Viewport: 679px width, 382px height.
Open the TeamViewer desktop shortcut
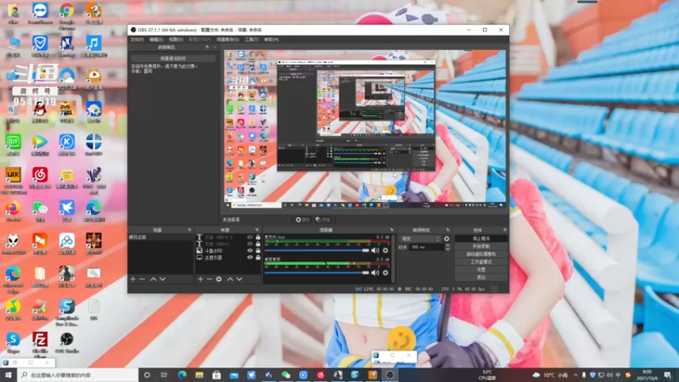click(x=40, y=14)
